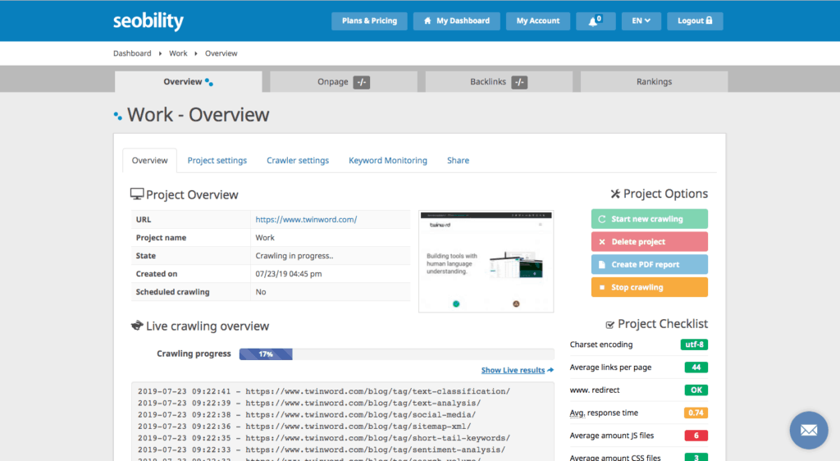The width and height of the screenshot is (840, 461).
Task: Open the Crawler settings tab
Action: (298, 160)
